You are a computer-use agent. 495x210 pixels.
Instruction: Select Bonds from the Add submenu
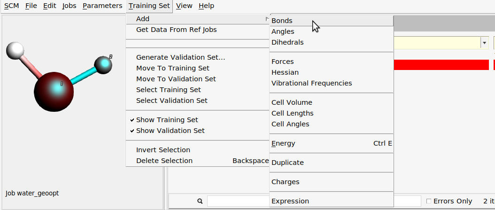[282, 21]
